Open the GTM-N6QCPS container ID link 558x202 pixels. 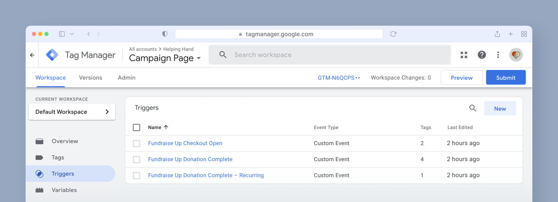point(339,78)
